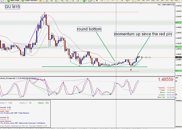Select the M15 timeframe button
Viewport: 182px width, 129px height.
(148, 1)
